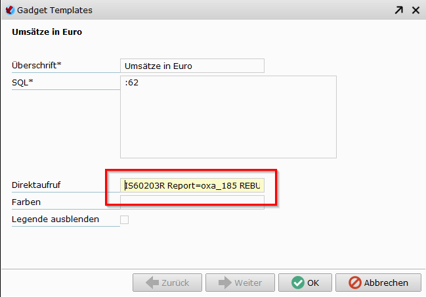Click the SQL* field label

click(x=22, y=82)
